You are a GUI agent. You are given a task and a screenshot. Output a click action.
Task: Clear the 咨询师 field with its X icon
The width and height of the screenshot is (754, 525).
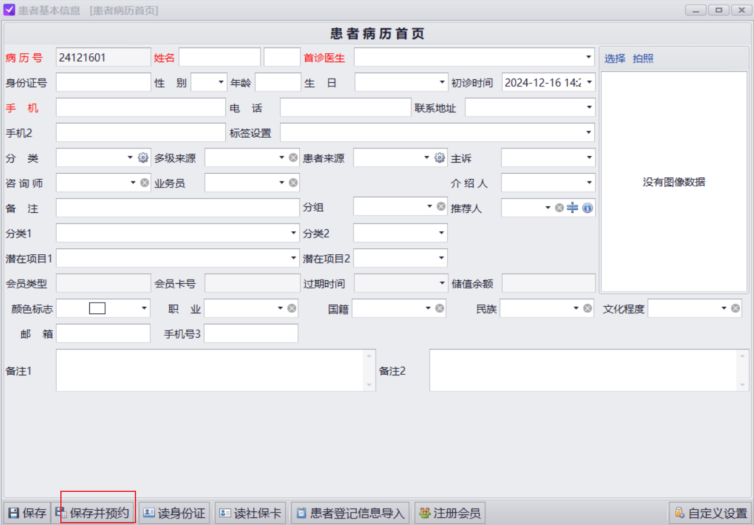pyautogui.click(x=145, y=183)
